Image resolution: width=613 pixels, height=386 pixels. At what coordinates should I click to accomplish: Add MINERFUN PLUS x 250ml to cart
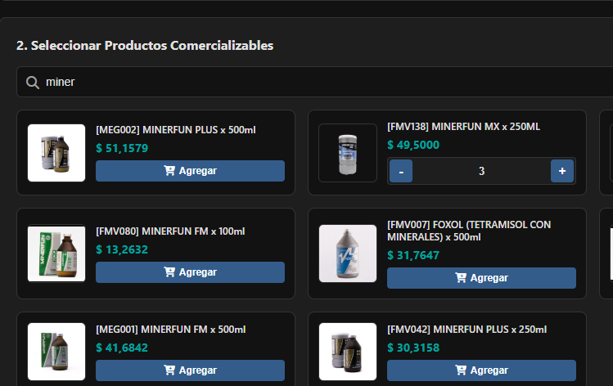(x=481, y=370)
